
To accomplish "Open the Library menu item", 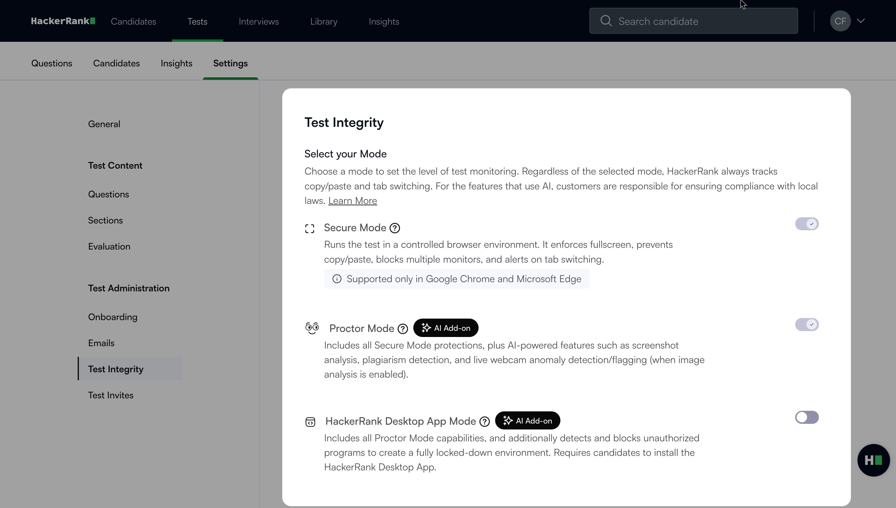I will point(323,22).
